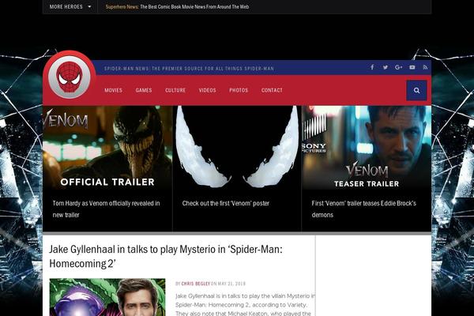Screen dimensions: 474x316
Task: Open 'Check out the first Venom poster' link
Action: 225,203
